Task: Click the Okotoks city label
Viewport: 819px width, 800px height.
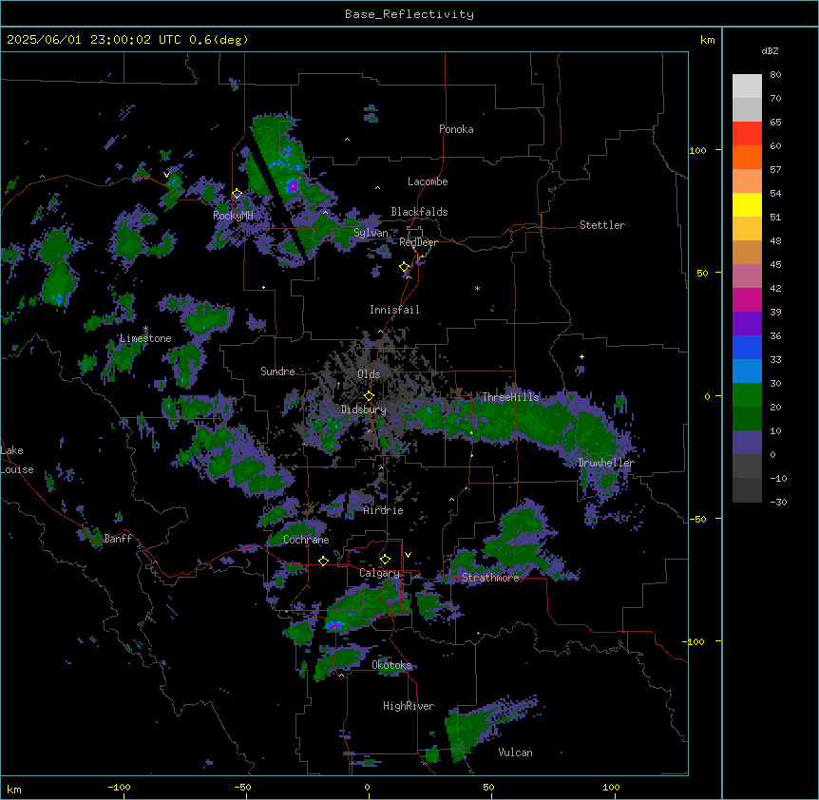Action: pos(391,665)
